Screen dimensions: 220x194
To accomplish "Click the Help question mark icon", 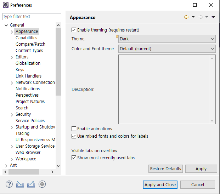I will [x=9, y=184].
